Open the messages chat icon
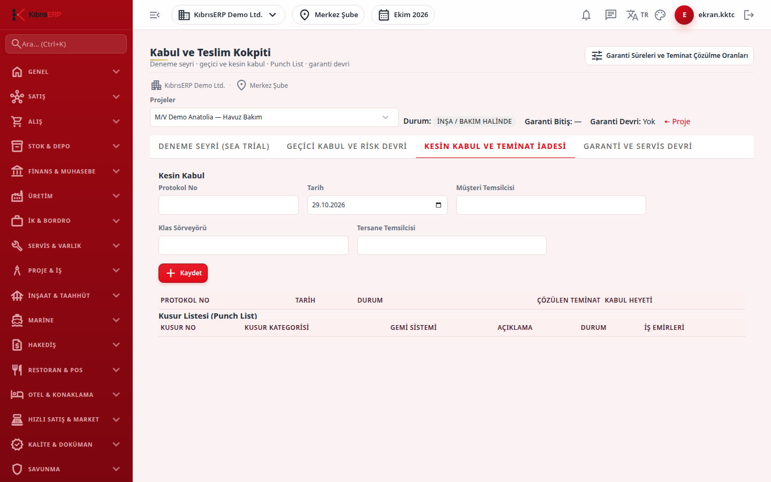 tap(611, 15)
